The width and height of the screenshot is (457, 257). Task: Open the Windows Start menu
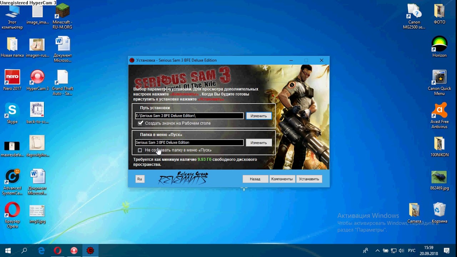point(8,251)
